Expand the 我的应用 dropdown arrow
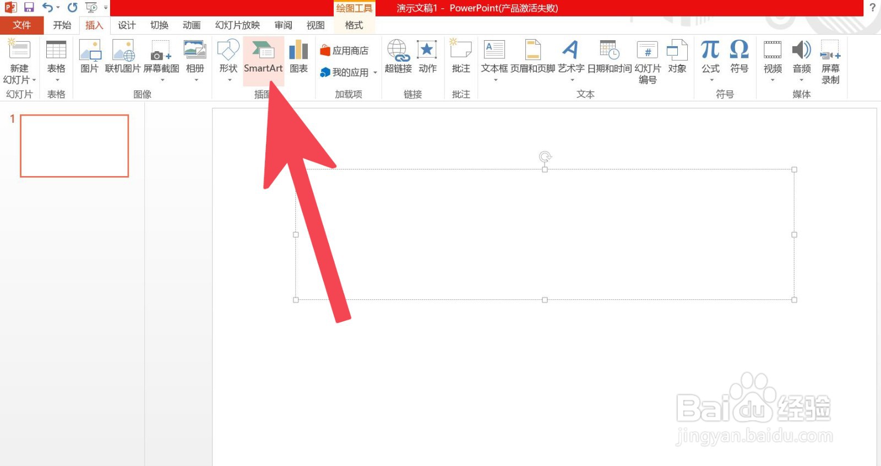 pyautogui.click(x=375, y=73)
